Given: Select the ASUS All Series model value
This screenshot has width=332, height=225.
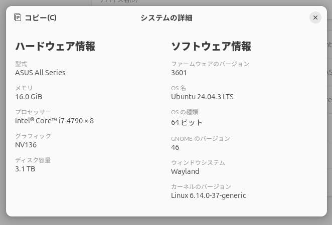Looking at the screenshot, I should 40,73.
